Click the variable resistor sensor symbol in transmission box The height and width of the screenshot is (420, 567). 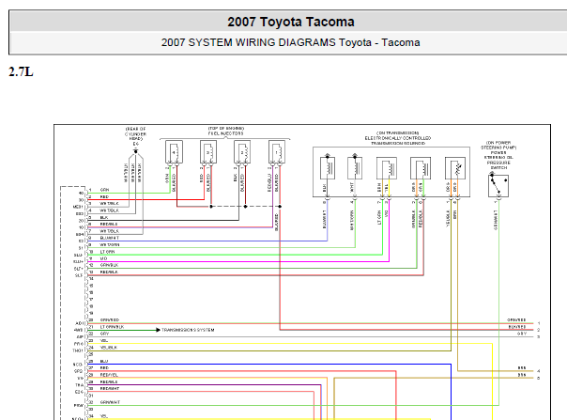pos(455,168)
